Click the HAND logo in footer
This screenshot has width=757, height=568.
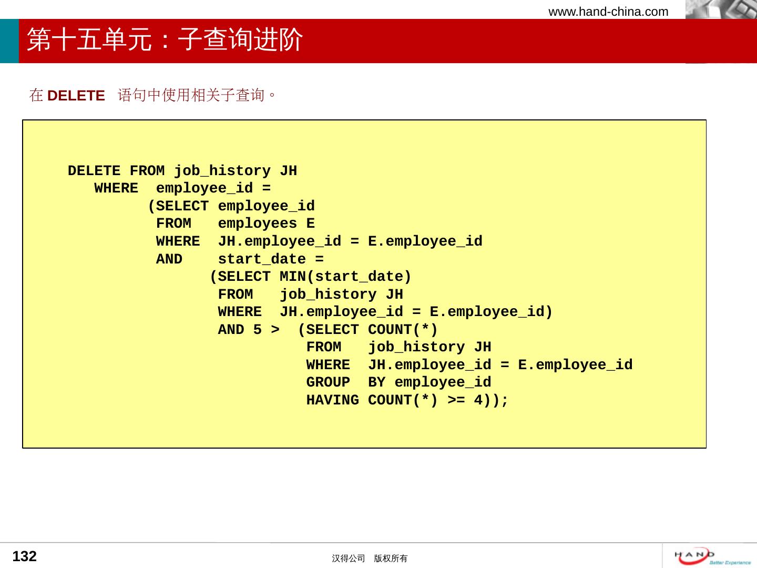[713, 556]
